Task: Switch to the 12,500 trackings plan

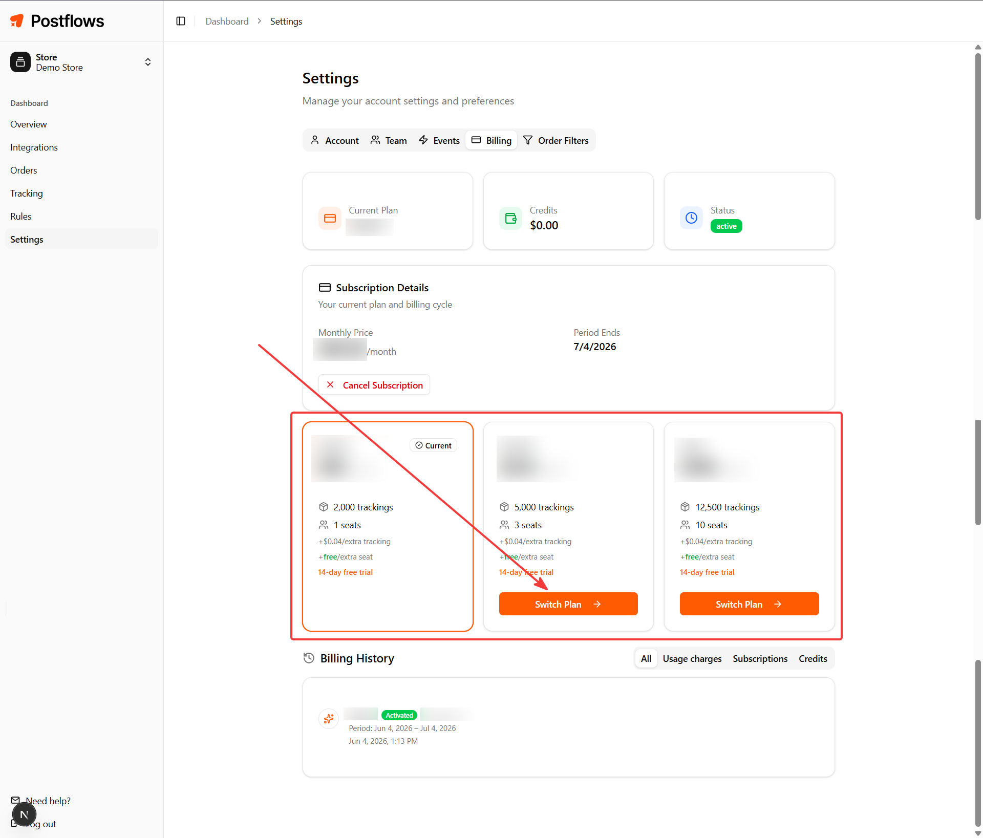Action: click(749, 604)
